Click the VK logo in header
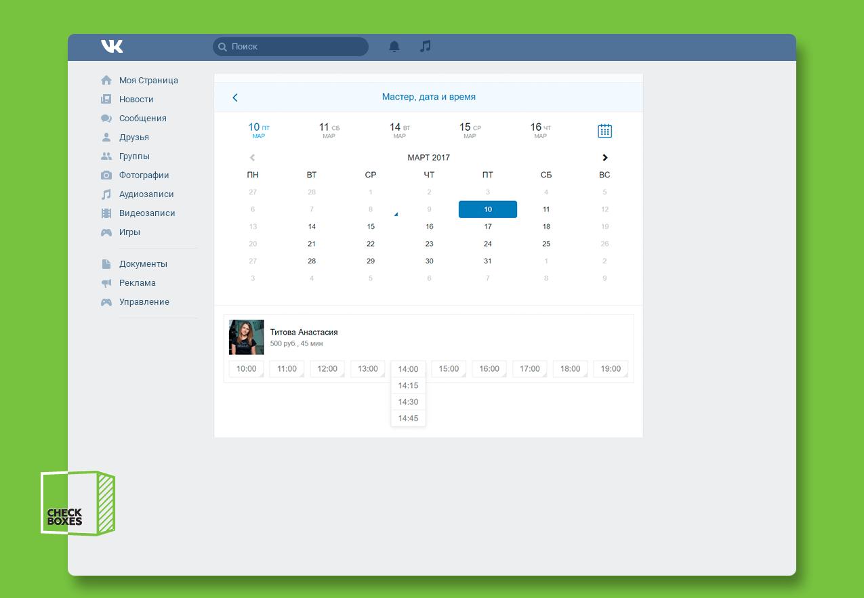The height and width of the screenshot is (598, 864). tap(112, 47)
